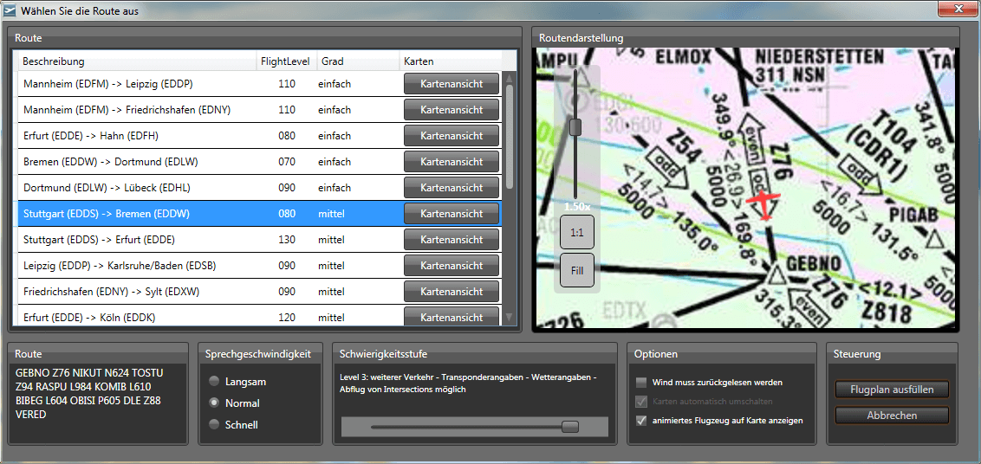
Task: Click the GEBNO waypoint triangle on map
Action: tap(776, 276)
